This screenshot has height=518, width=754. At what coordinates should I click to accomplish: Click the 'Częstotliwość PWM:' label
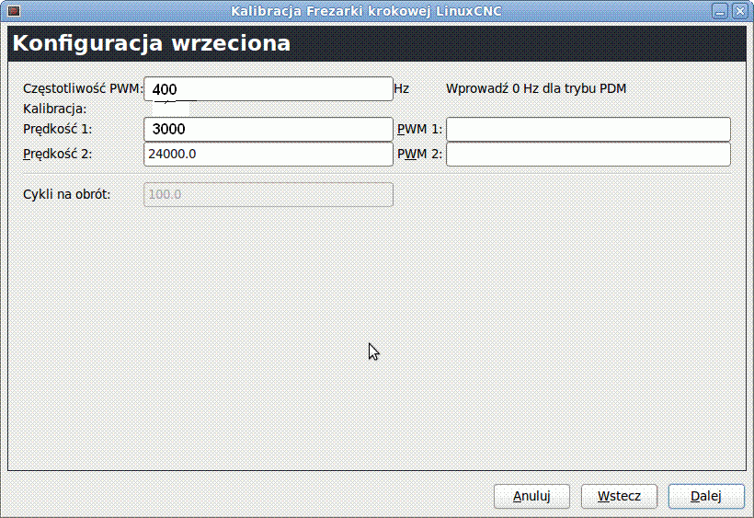(x=83, y=88)
